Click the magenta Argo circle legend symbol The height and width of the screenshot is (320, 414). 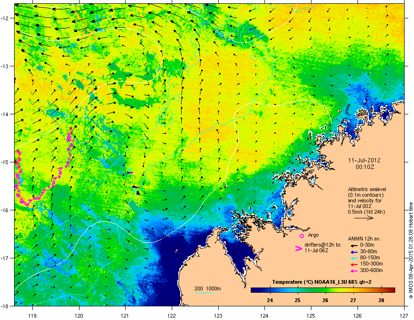(302, 236)
